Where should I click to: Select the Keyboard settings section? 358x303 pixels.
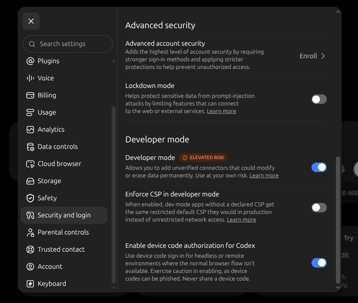click(x=64, y=284)
